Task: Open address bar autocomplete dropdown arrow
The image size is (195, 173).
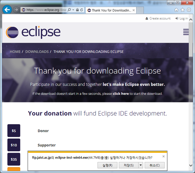Action: click(73, 10)
